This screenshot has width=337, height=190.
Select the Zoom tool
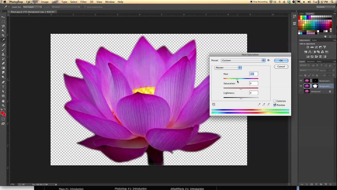tap(3, 105)
